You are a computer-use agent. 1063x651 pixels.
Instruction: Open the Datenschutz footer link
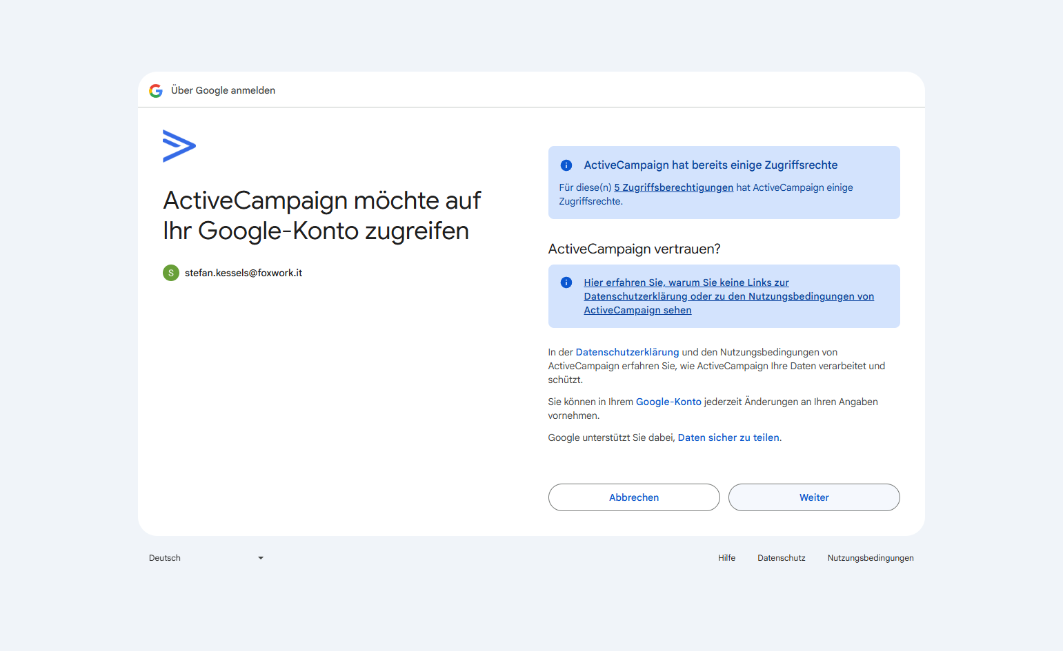pos(782,558)
